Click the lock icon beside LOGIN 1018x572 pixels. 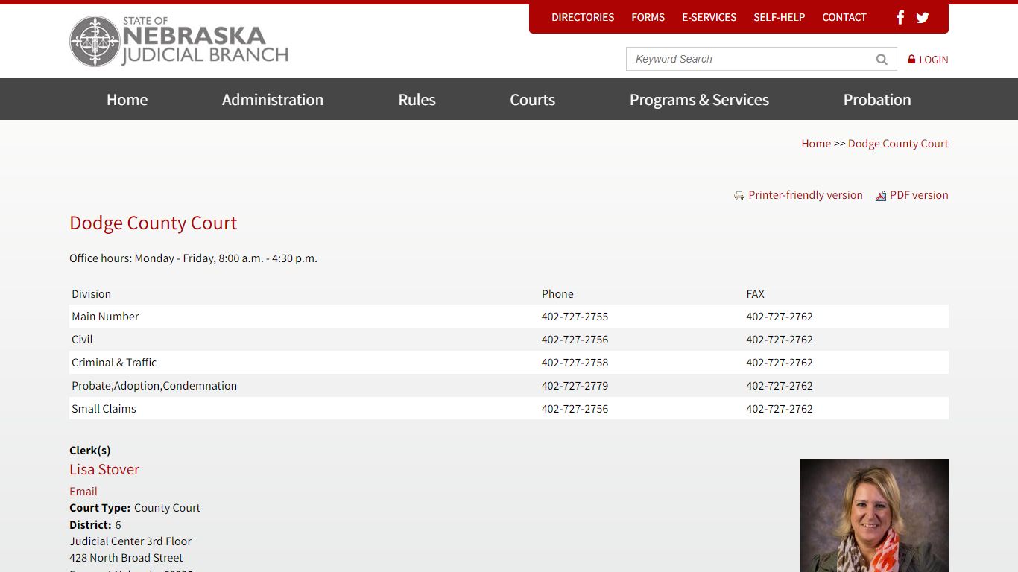(911, 59)
